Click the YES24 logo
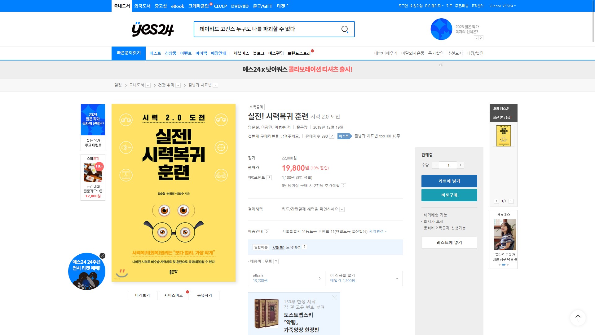Screen dimensions: 595x335 click(x=152, y=29)
